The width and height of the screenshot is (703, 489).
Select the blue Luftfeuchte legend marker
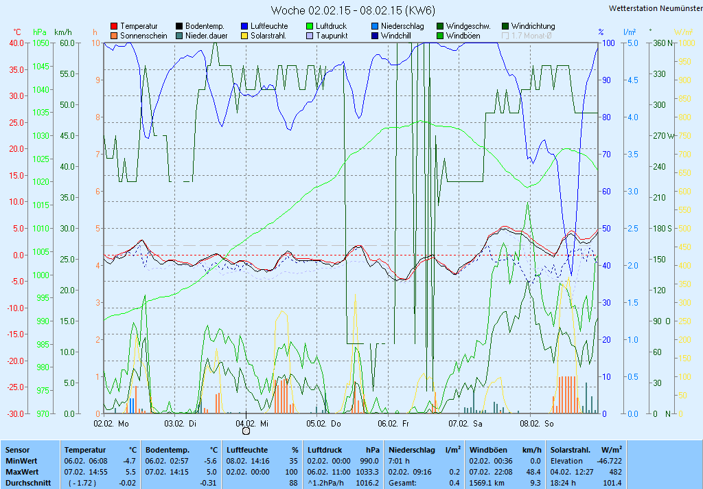tap(244, 26)
